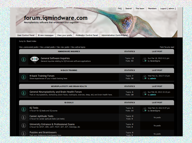Open The team tab
The width and height of the screenshot is (192, 143).
140,9
